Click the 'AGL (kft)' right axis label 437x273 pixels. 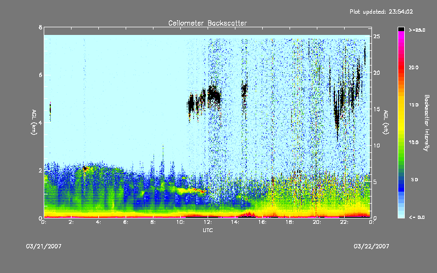(386, 122)
